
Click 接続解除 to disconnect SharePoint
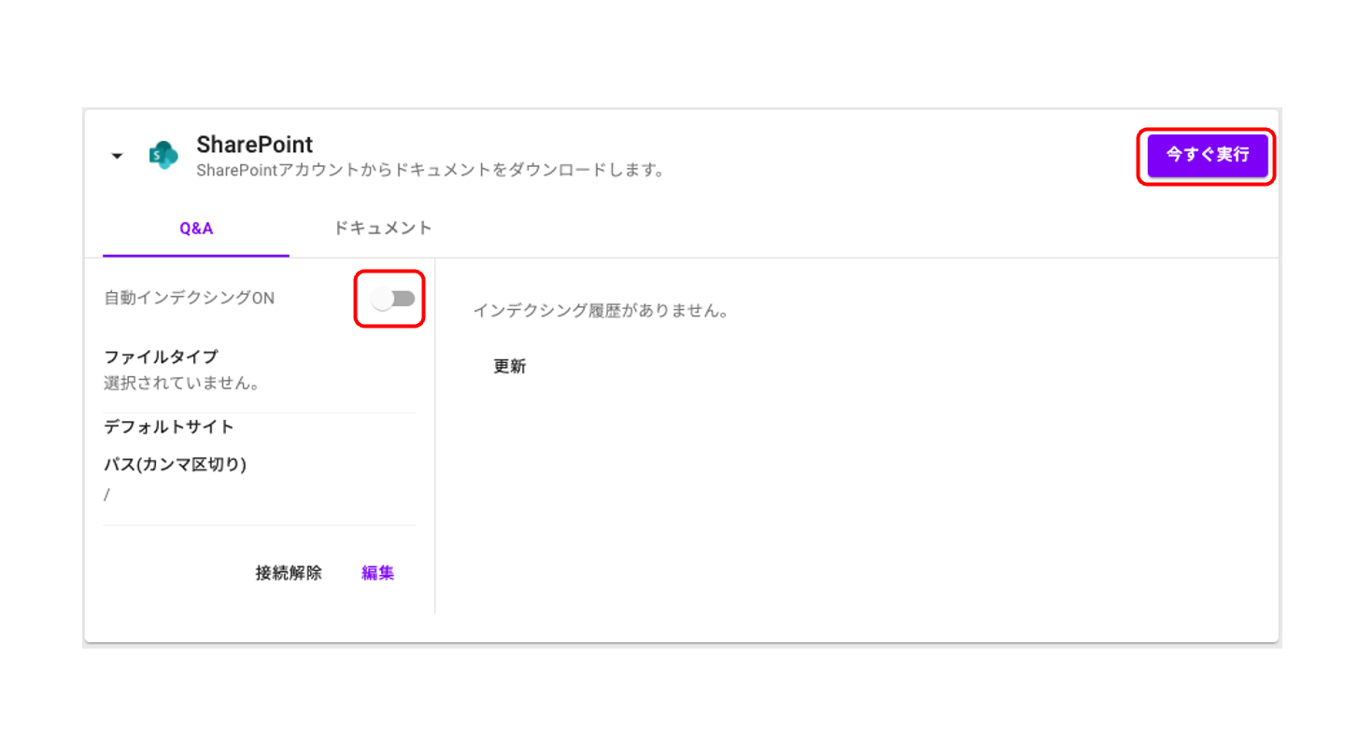[x=289, y=573]
